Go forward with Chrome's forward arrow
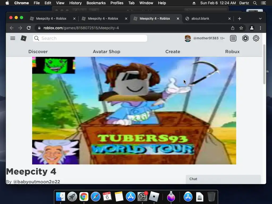Image resolution: width=272 pixels, height=204 pixels. pyautogui.click(x=20, y=28)
